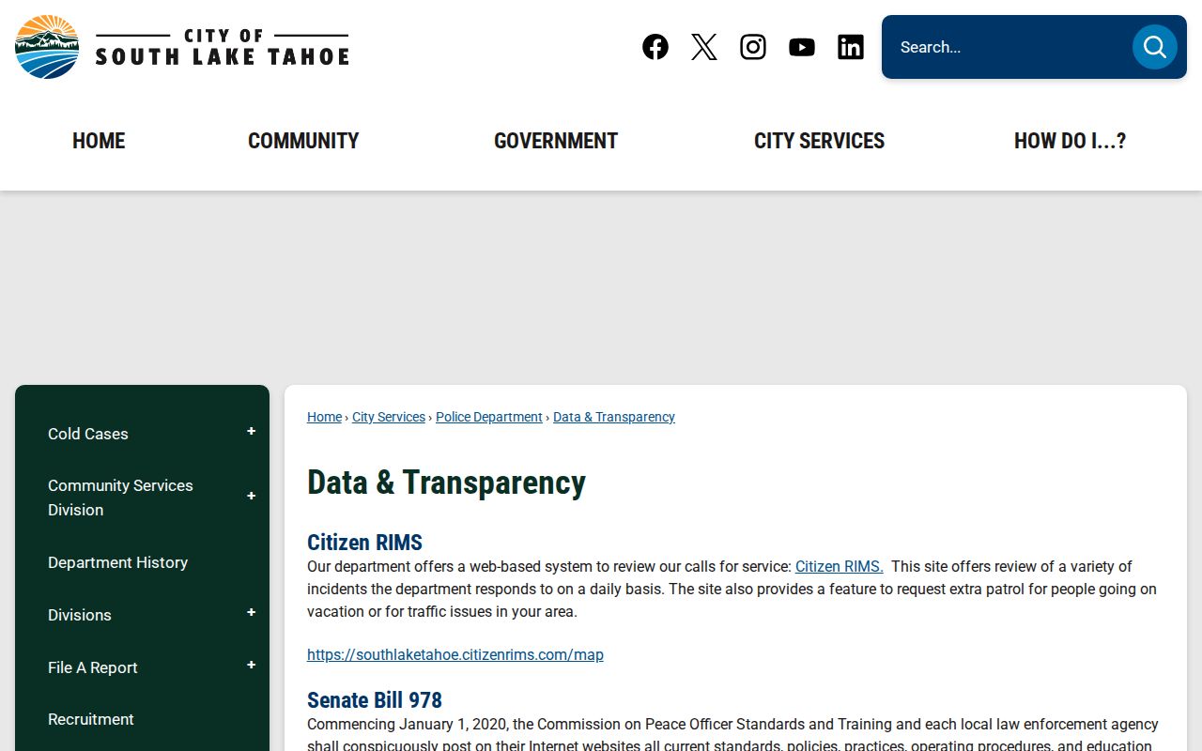
Task: Open the X (Twitter) social icon
Action: pos(704,47)
